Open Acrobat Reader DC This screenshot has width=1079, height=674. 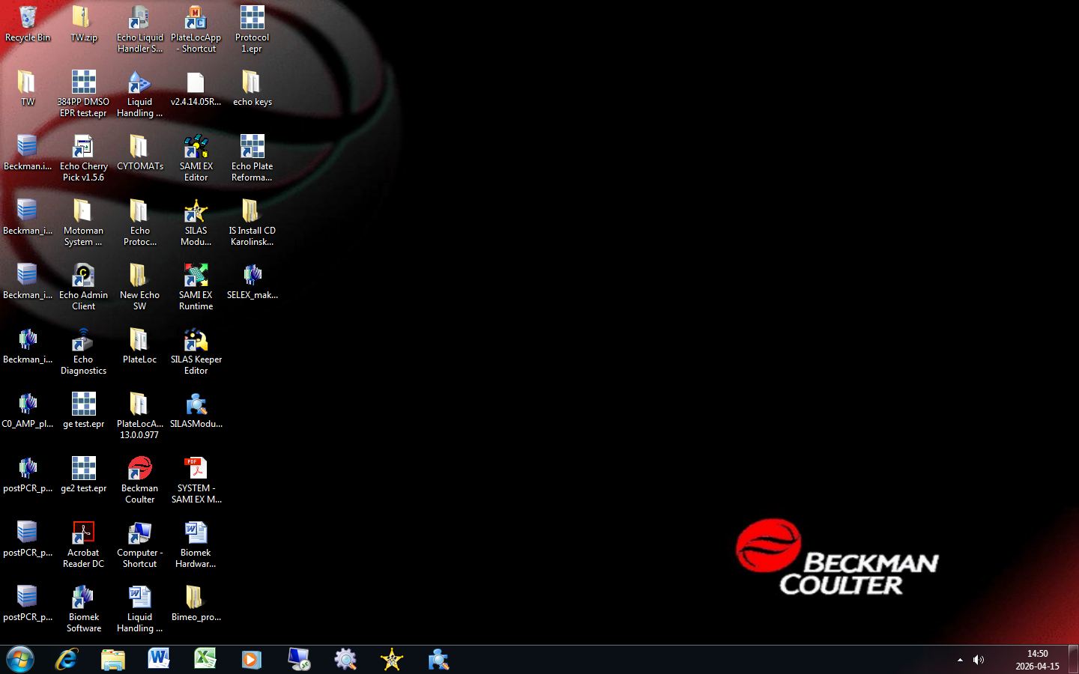point(83,533)
